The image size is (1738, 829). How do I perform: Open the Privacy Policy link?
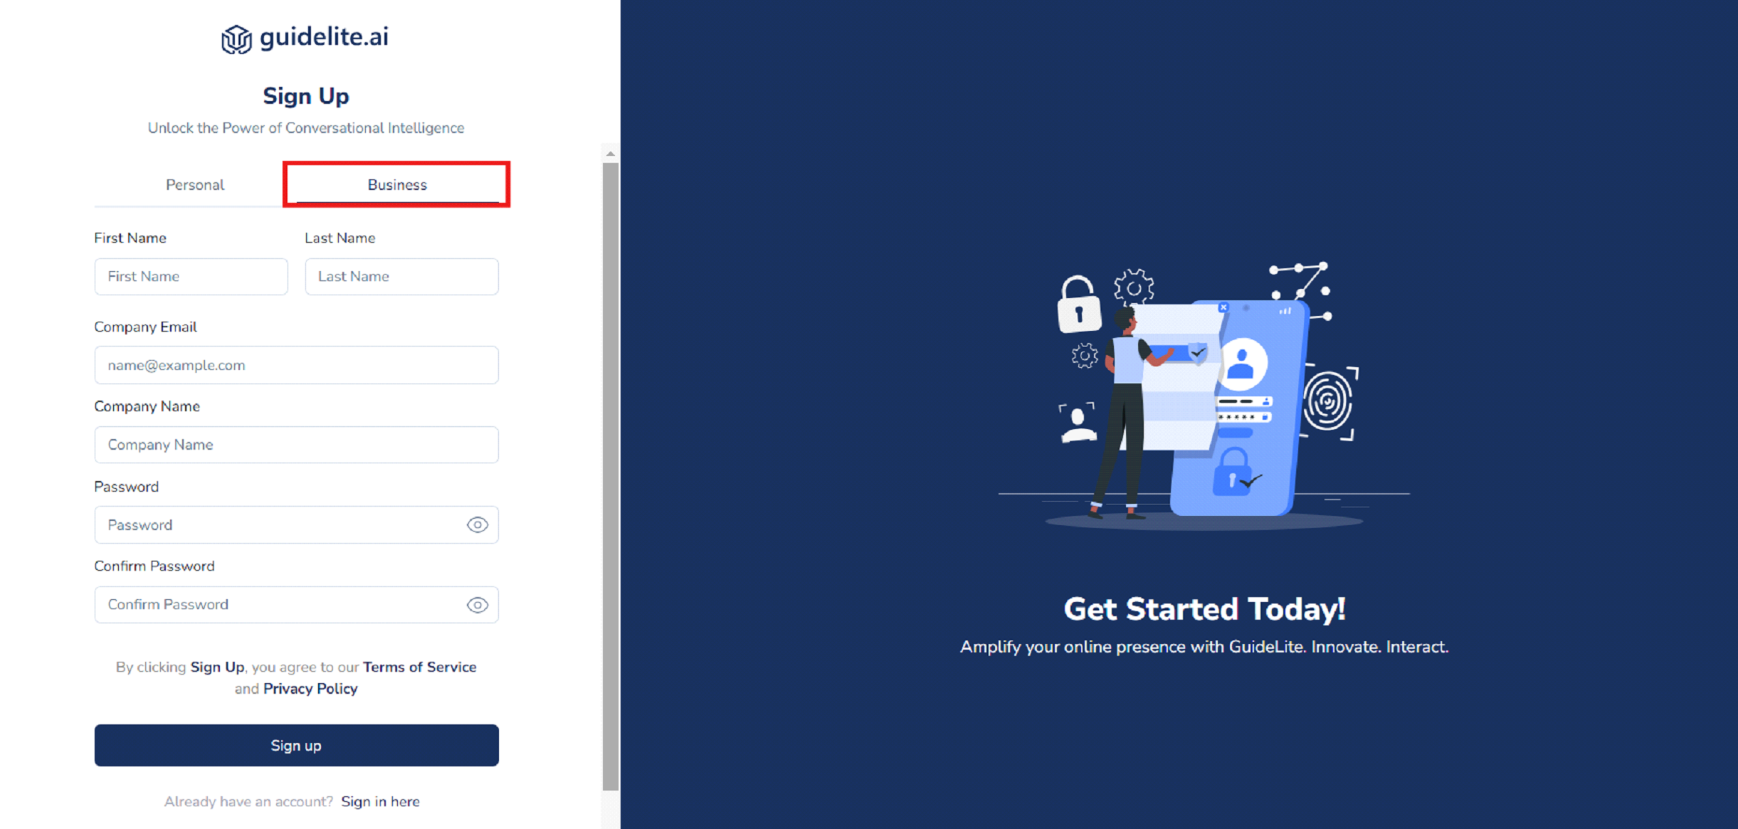click(310, 689)
